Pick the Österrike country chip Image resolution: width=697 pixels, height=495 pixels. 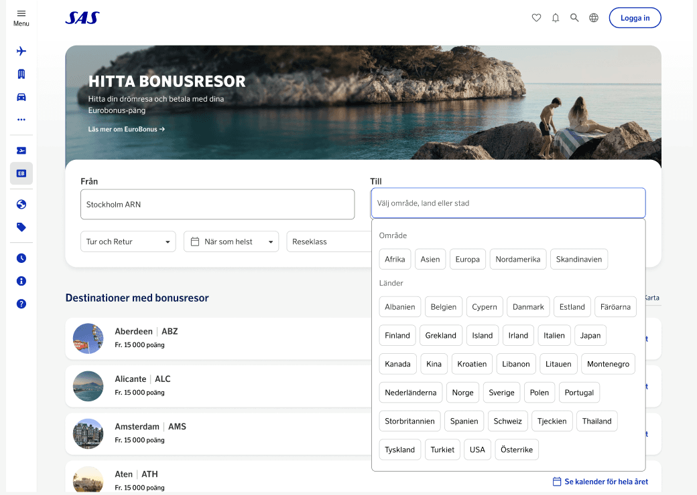coord(517,450)
